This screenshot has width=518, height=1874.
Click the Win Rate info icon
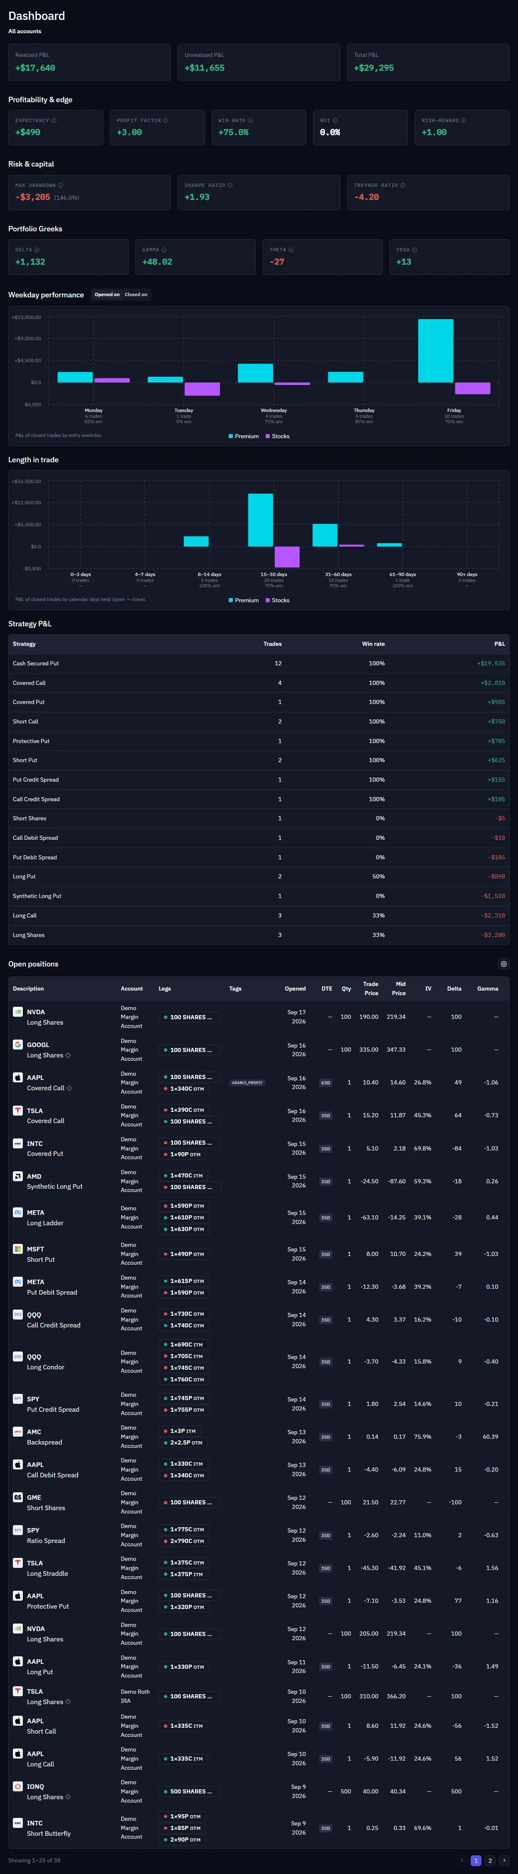coord(251,121)
